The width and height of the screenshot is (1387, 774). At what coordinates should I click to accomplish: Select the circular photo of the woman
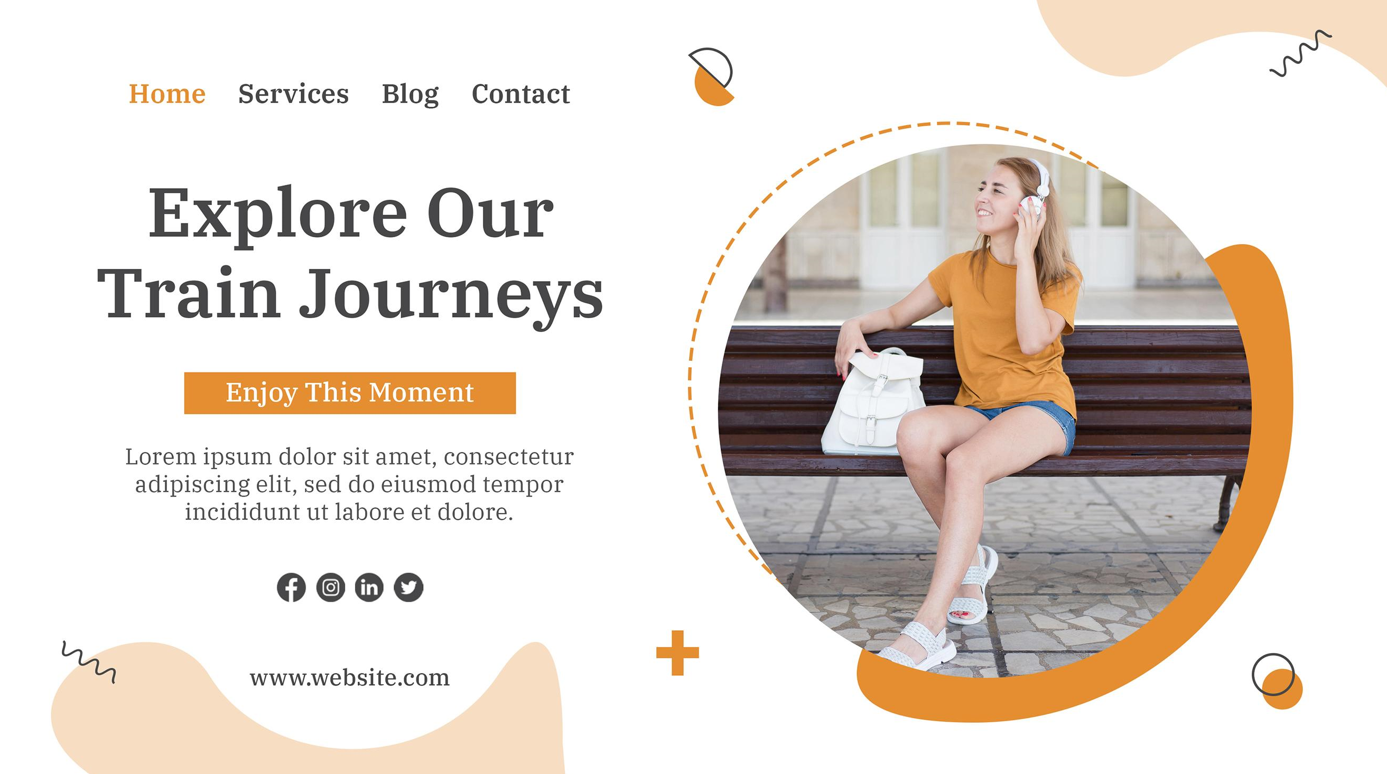point(985,411)
